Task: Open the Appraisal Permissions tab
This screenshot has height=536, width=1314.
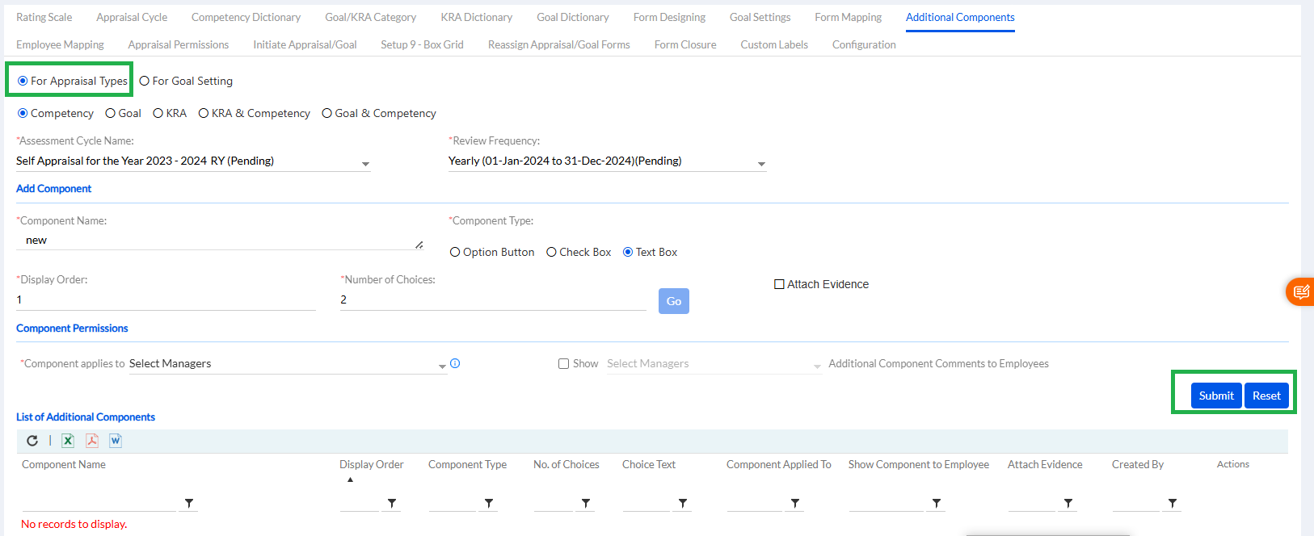Action: [178, 44]
